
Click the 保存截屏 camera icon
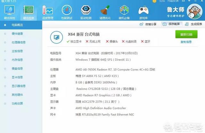click(164, 24)
